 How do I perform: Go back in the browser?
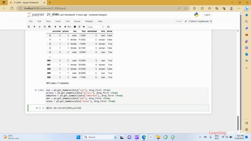click(4, 8)
